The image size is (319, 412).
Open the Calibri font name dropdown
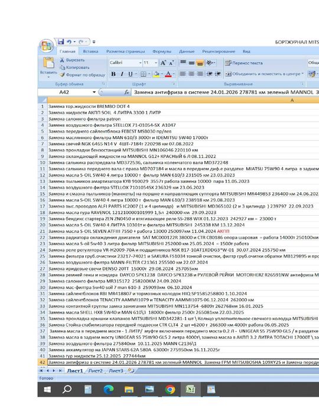(140, 63)
